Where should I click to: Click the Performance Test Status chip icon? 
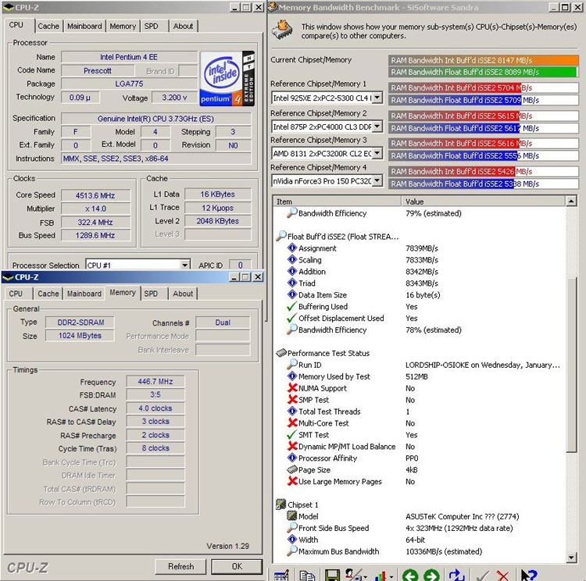point(280,353)
